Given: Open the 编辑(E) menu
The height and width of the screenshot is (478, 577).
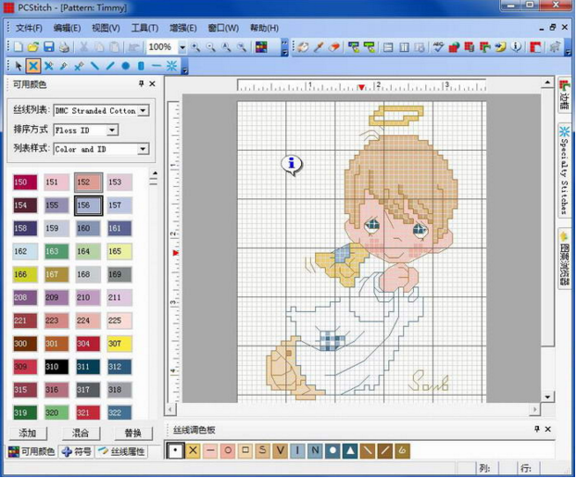Looking at the screenshot, I should [67, 28].
